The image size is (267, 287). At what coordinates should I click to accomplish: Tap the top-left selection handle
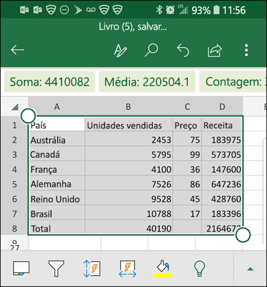[x=28, y=116]
